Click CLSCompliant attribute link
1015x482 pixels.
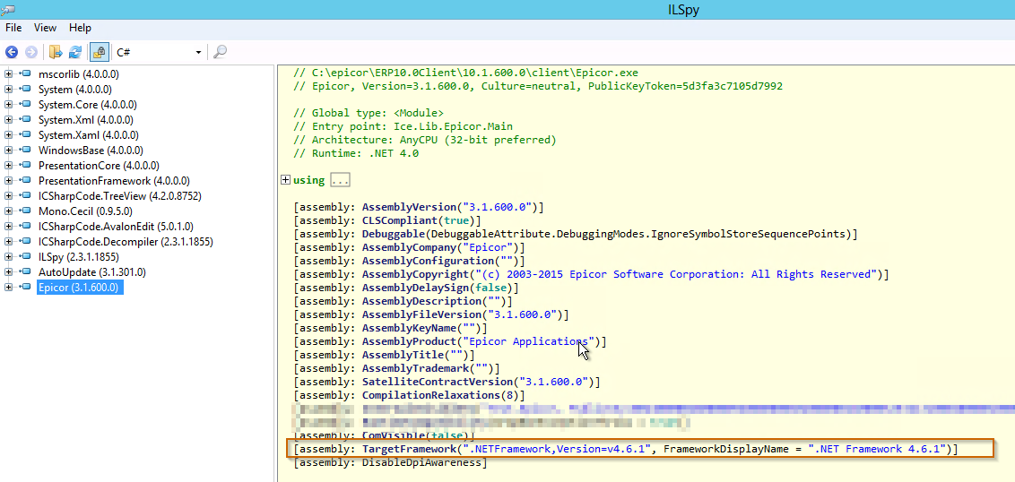(x=398, y=220)
